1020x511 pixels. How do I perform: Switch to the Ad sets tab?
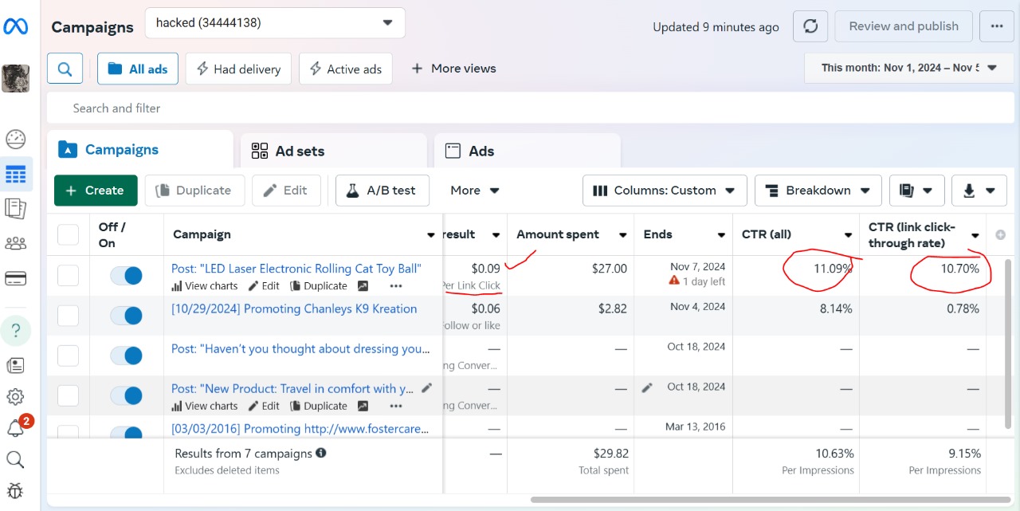point(334,151)
